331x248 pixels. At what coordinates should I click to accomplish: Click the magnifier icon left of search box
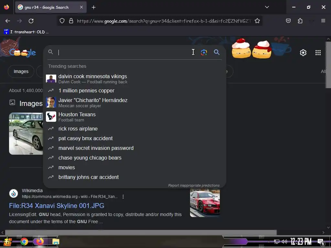pos(50,52)
